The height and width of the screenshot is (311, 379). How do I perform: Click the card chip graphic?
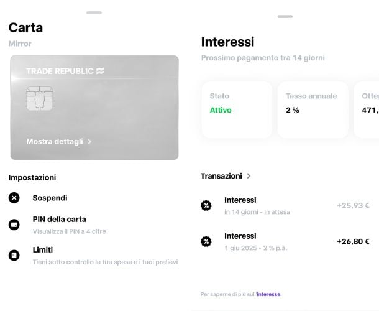(39, 98)
